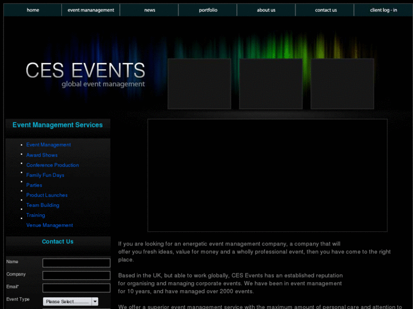Go to event management menu
Image resolution: width=413 pixels, height=309 pixels.
tap(91, 10)
